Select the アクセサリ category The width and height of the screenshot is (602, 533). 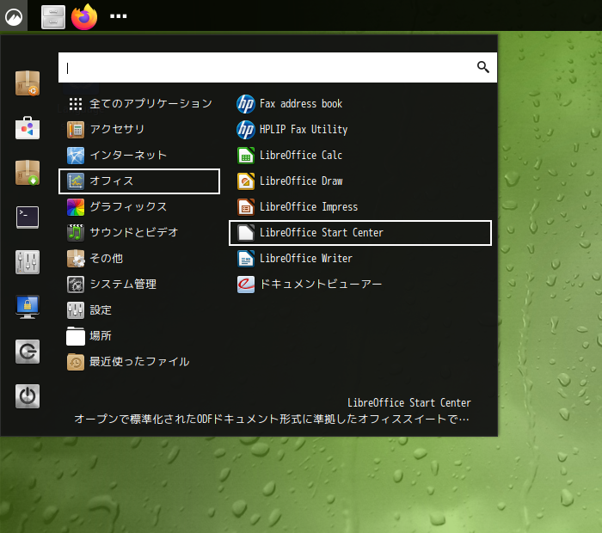139,130
